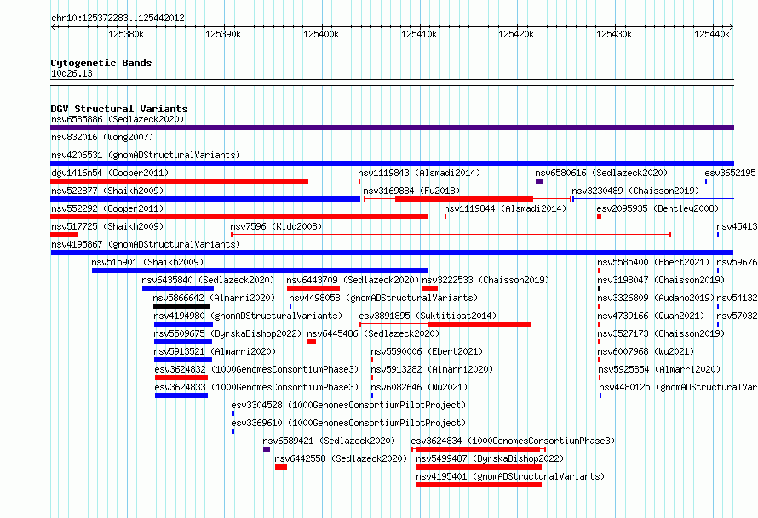The height and width of the screenshot is (518, 758).
Task: Select the red nsv6443709 variant bar
Action: tap(313, 288)
